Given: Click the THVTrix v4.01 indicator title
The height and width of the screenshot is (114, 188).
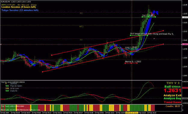Looking at the screenshot, I should [x=13, y=82].
